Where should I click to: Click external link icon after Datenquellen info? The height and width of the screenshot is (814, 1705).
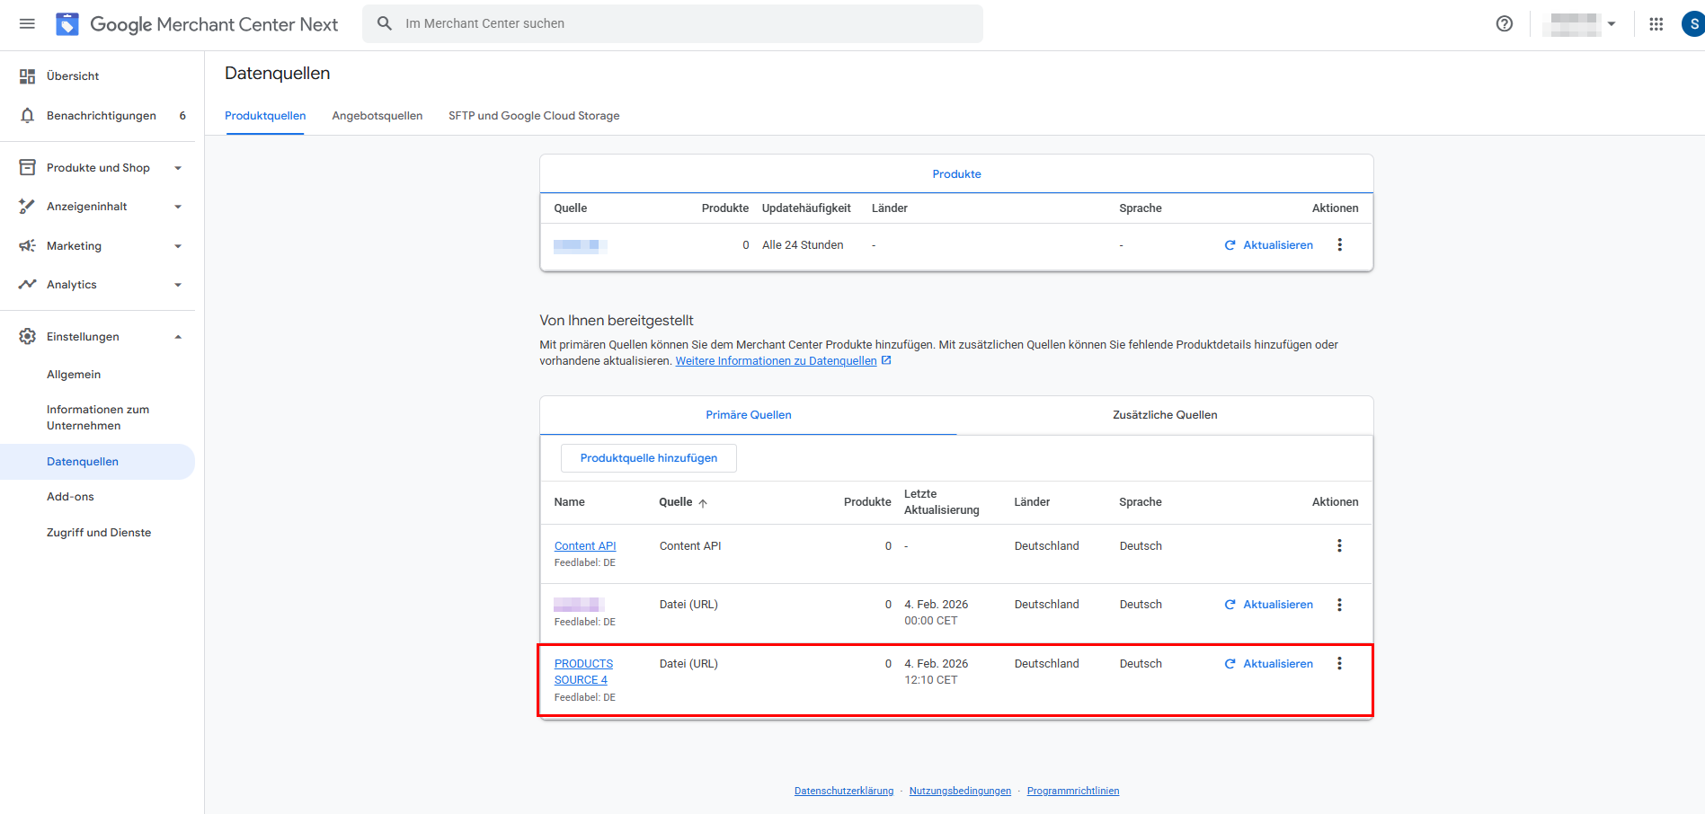click(886, 360)
